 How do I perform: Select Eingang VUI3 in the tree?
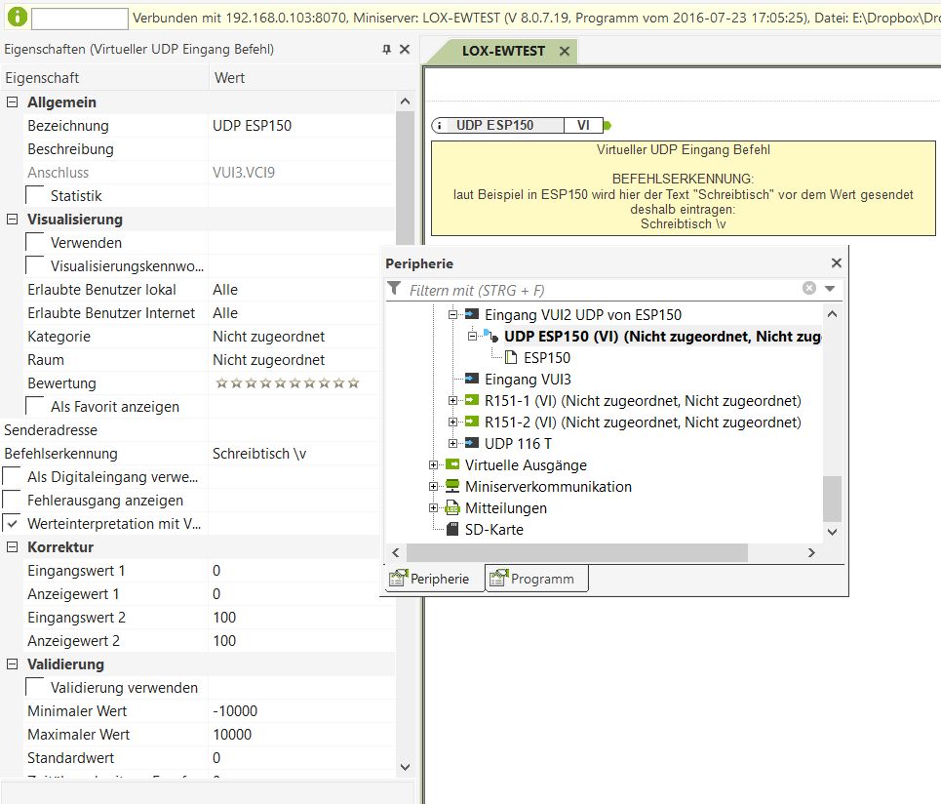click(528, 380)
